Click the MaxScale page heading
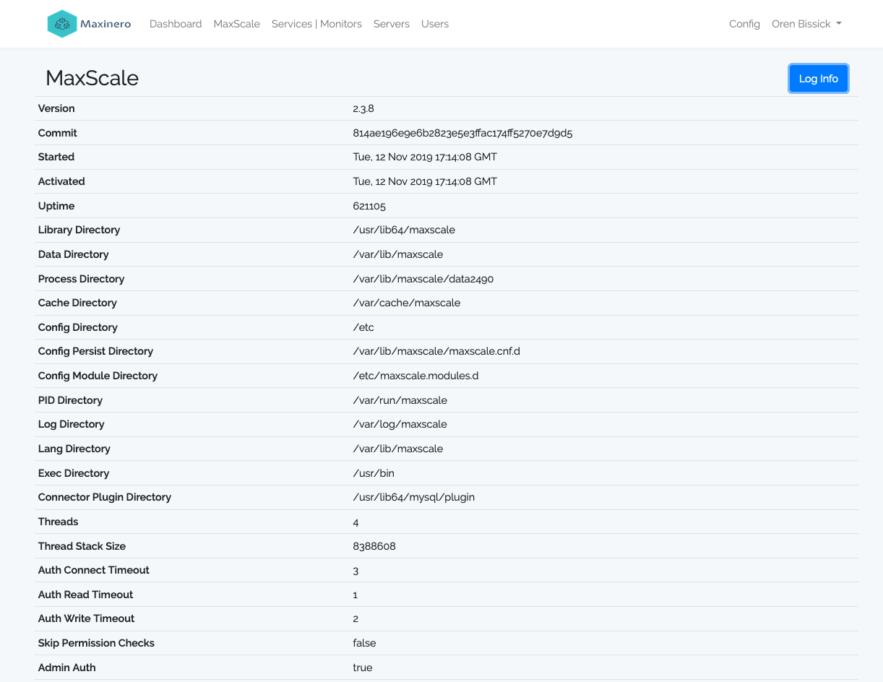This screenshot has width=883, height=682. [92, 78]
